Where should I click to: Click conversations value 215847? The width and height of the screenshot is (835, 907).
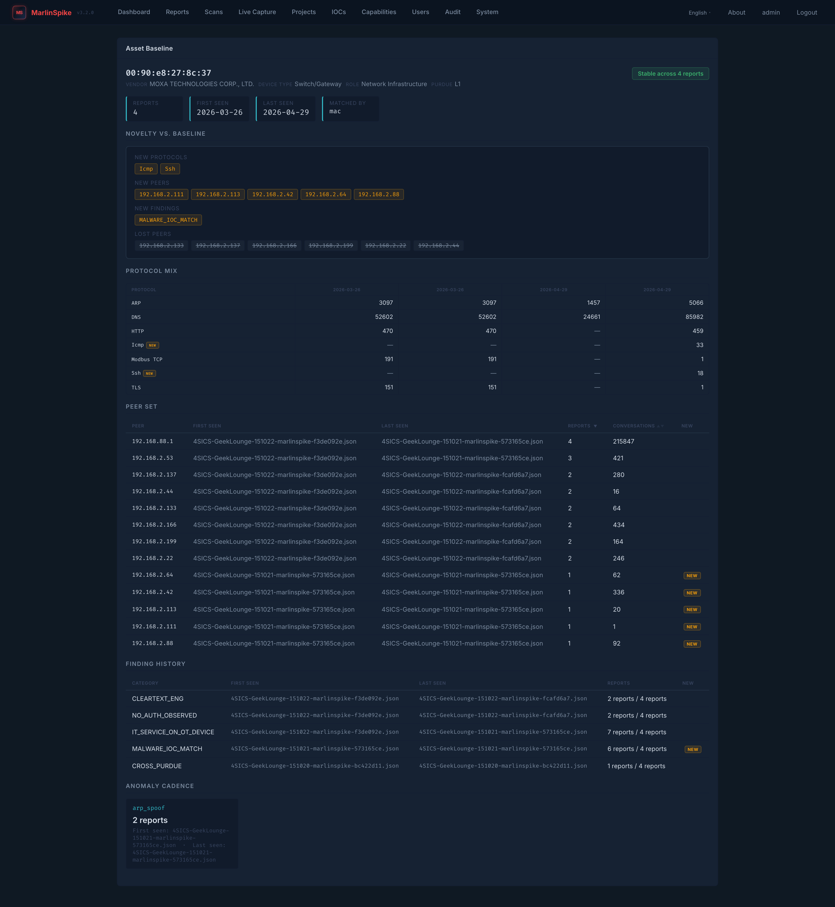point(624,441)
